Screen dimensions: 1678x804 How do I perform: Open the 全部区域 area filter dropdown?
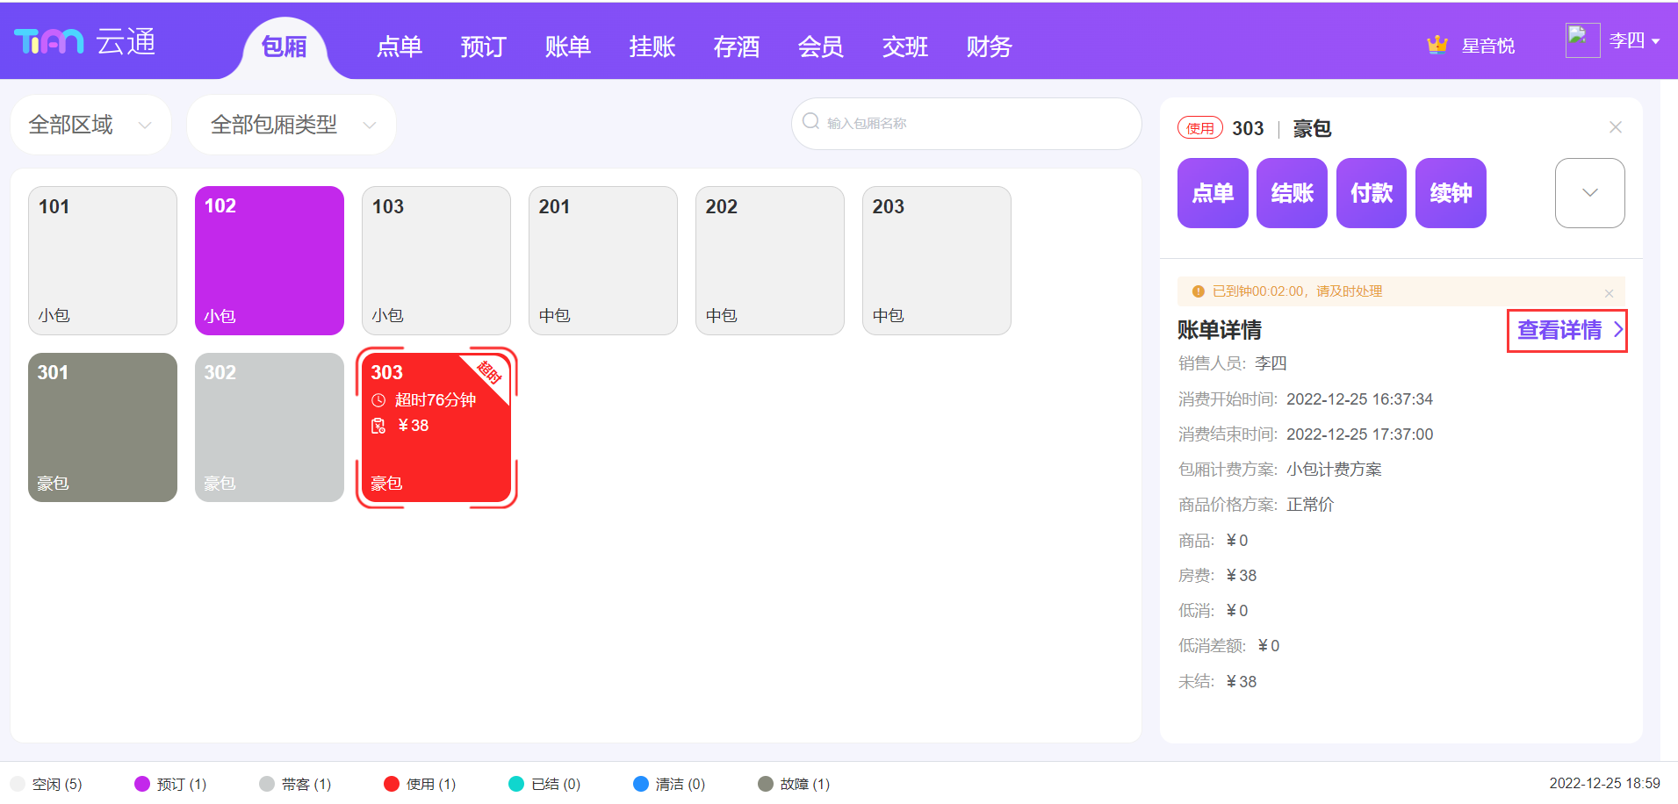click(90, 125)
